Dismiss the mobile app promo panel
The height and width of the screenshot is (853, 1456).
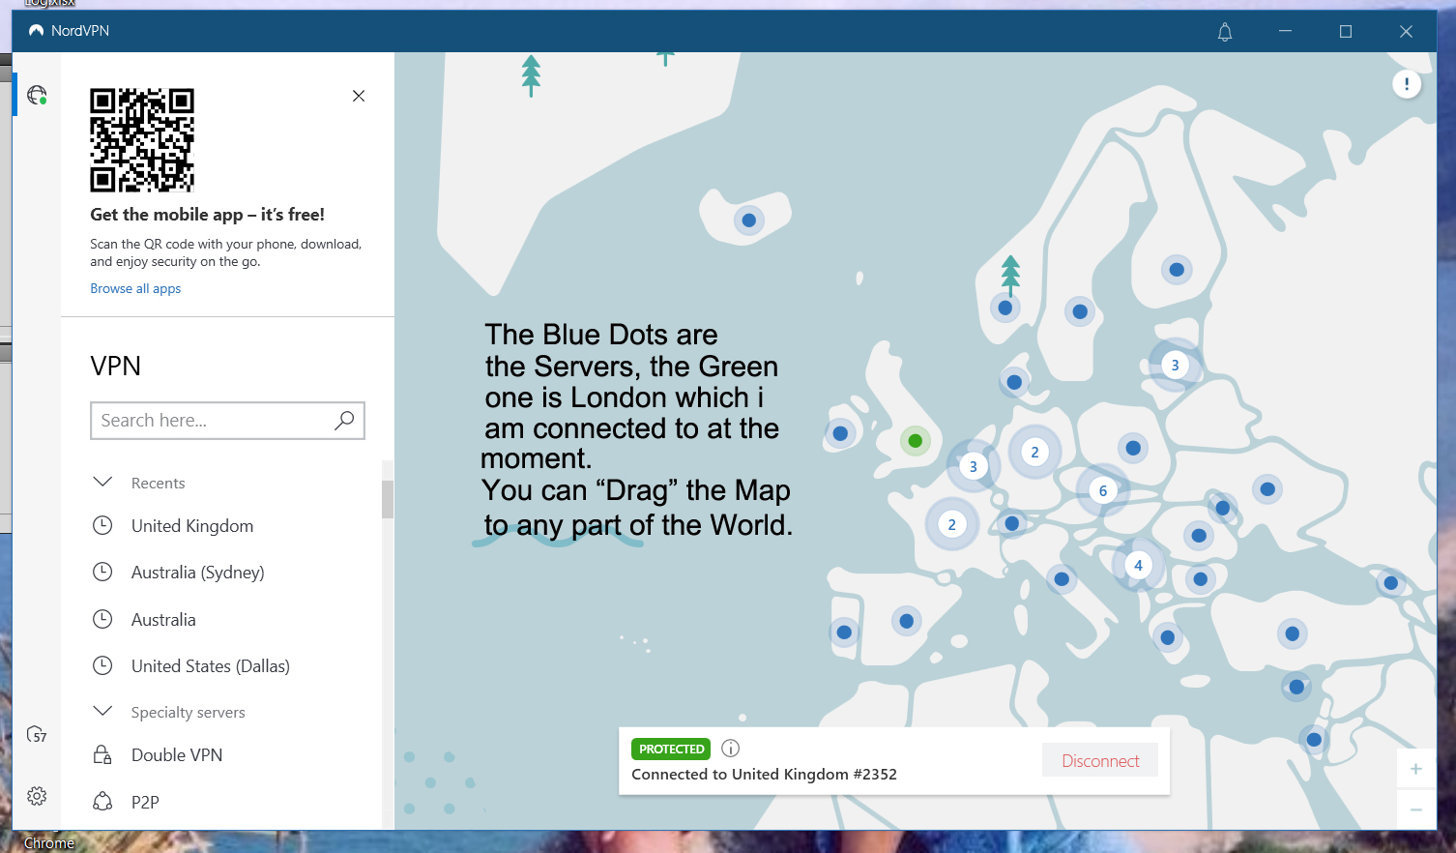point(359,96)
